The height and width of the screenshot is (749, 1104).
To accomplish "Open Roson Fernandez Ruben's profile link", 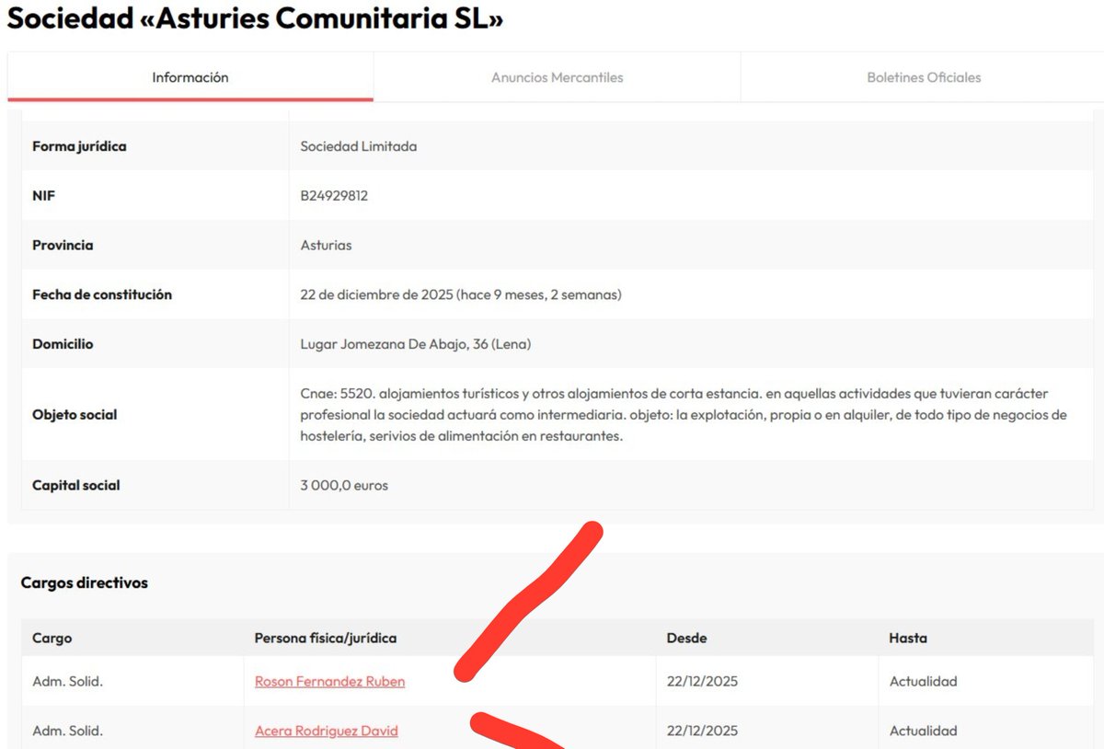I will pyautogui.click(x=329, y=682).
